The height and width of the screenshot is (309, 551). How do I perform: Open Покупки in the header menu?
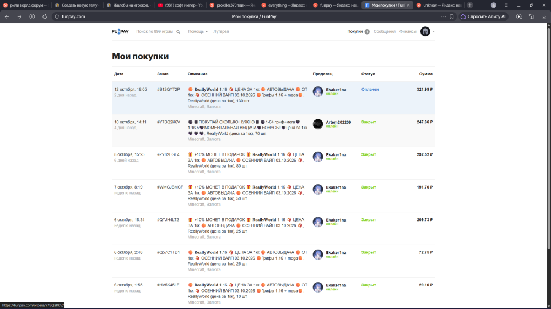(355, 31)
